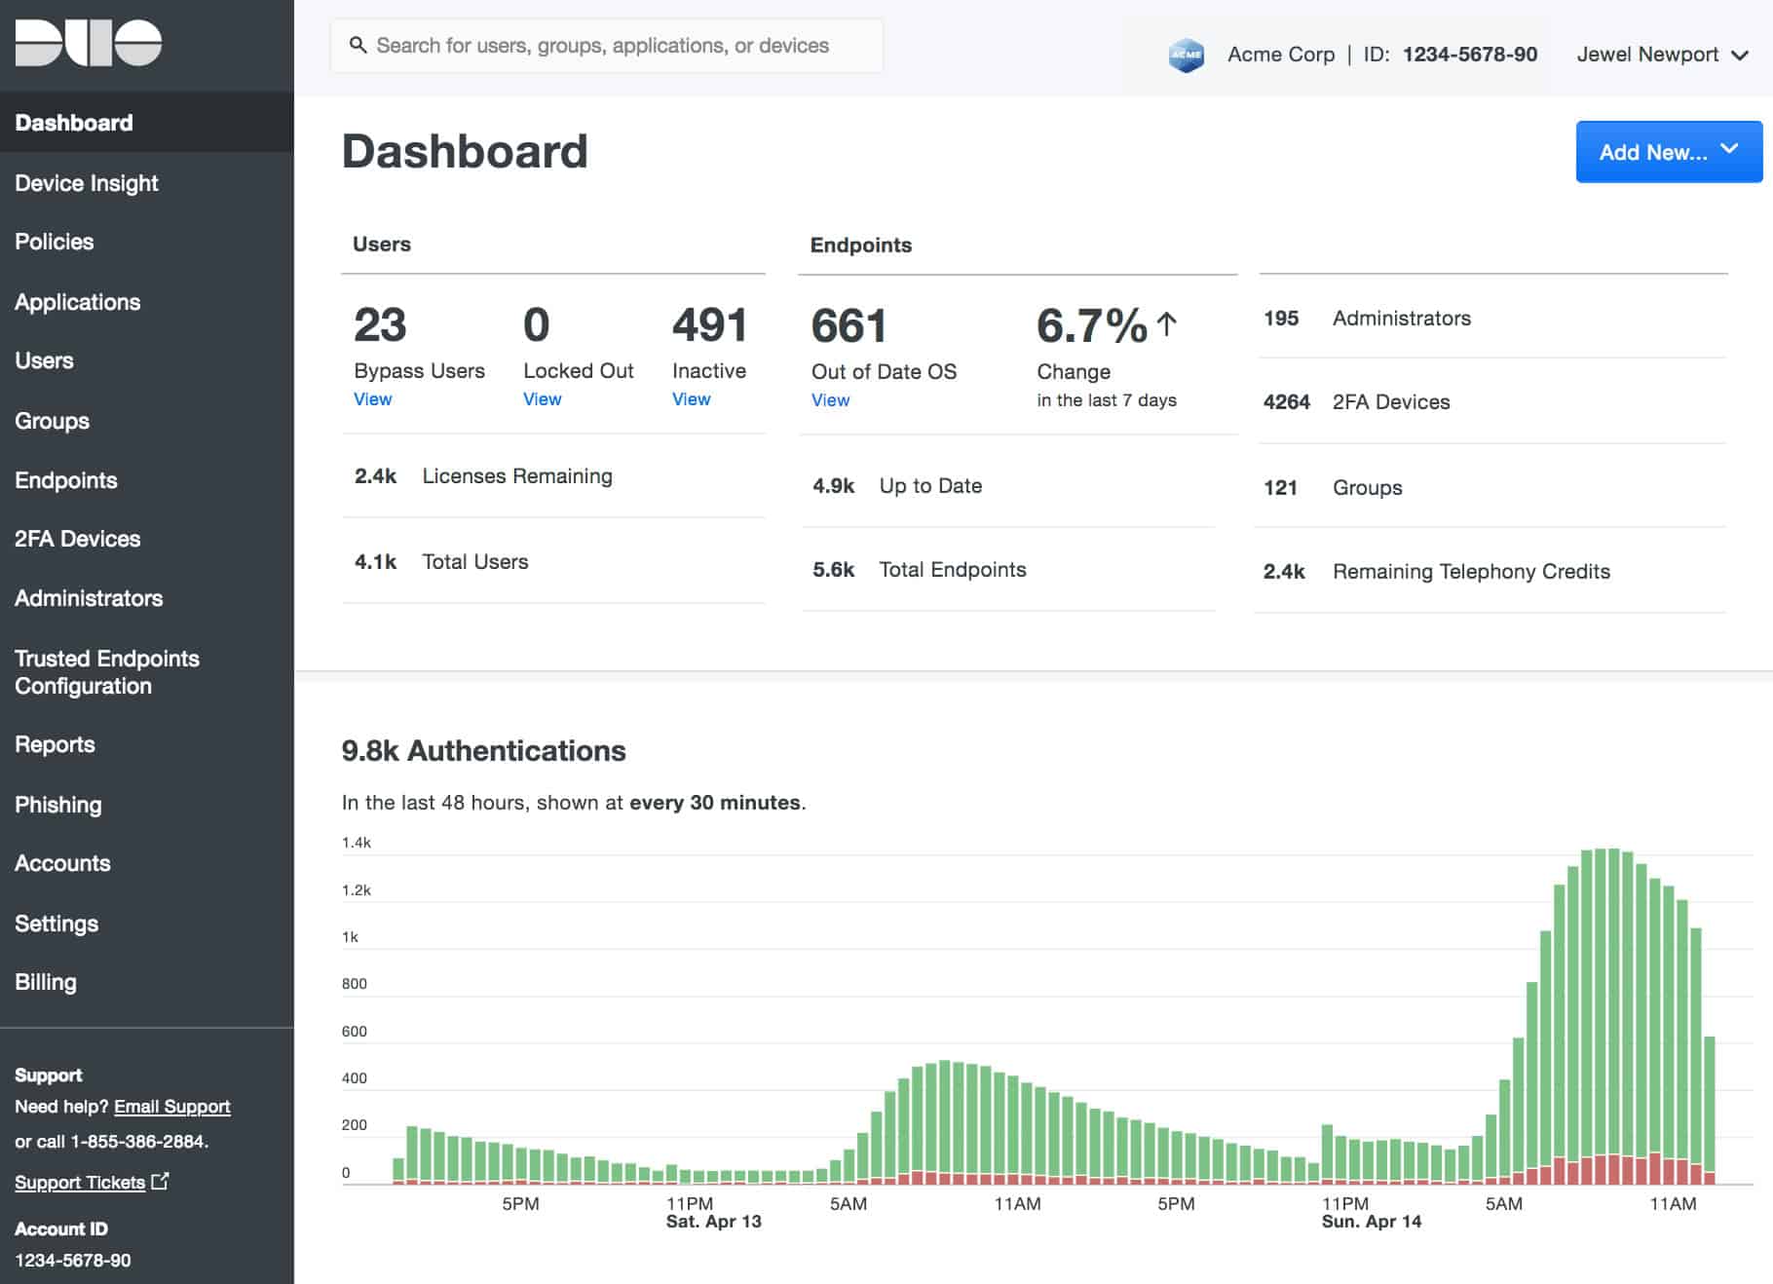View the Bypass Users list
1773x1284 pixels.
[372, 399]
